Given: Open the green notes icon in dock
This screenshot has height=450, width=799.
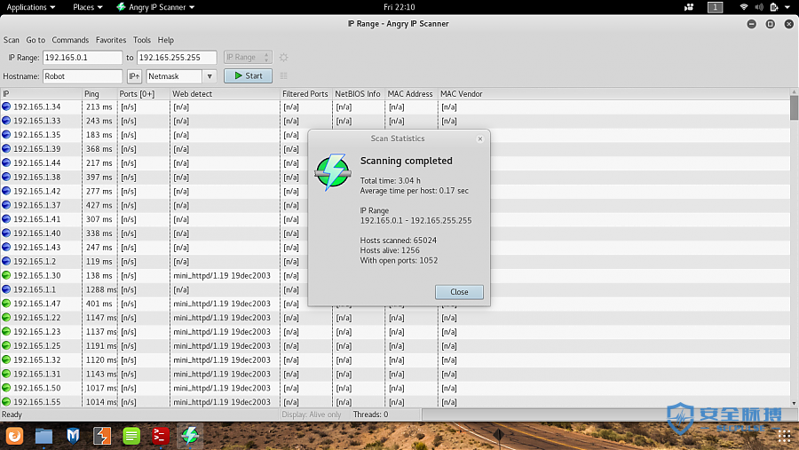Looking at the screenshot, I should tap(131, 436).
